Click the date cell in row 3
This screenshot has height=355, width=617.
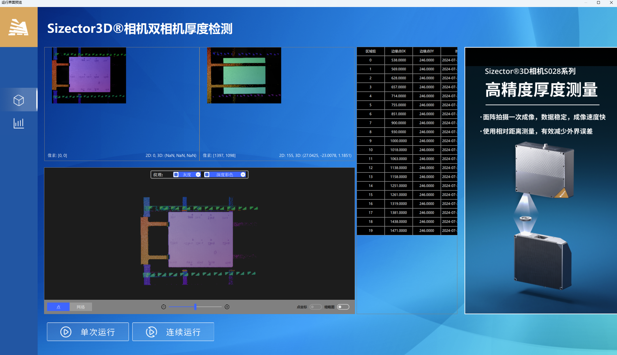coord(449,87)
